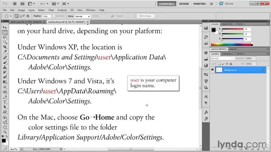Select the History Brush tool
This screenshot has height=152, width=271.
(5, 72)
